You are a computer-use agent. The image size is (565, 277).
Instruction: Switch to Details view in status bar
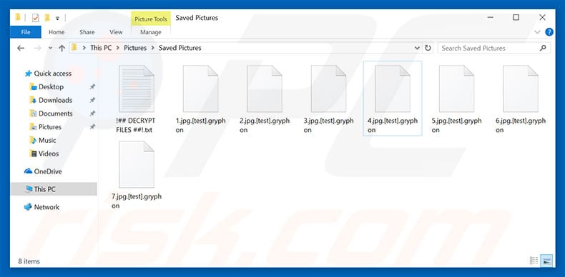[534, 260]
